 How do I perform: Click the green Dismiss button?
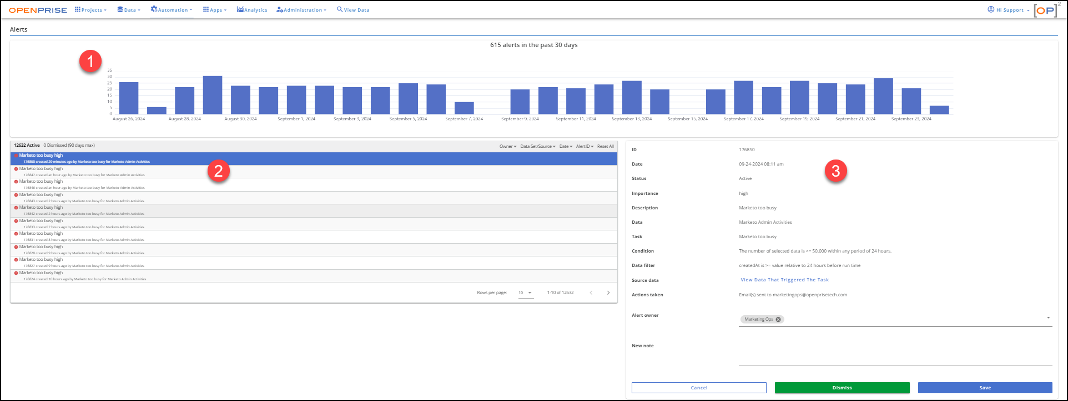pos(842,388)
